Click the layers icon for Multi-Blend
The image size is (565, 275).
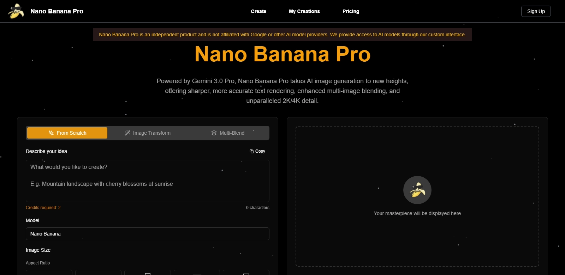click(214, 133)
